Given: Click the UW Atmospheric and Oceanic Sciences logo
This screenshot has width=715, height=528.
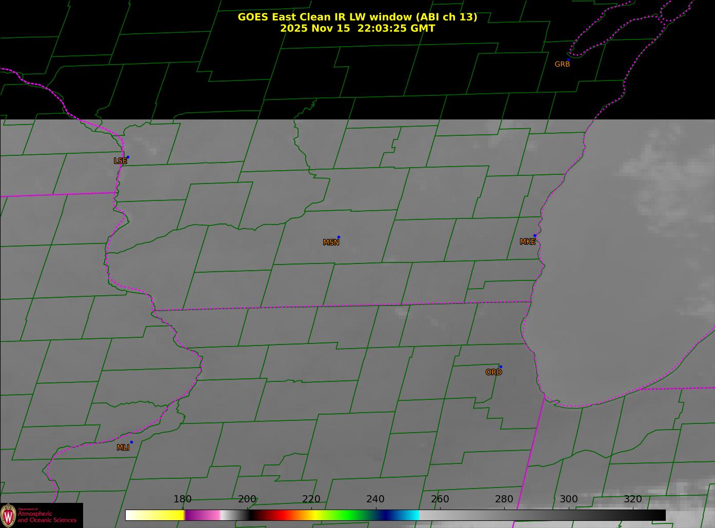Looking at the screenshot, I should 41,515.
